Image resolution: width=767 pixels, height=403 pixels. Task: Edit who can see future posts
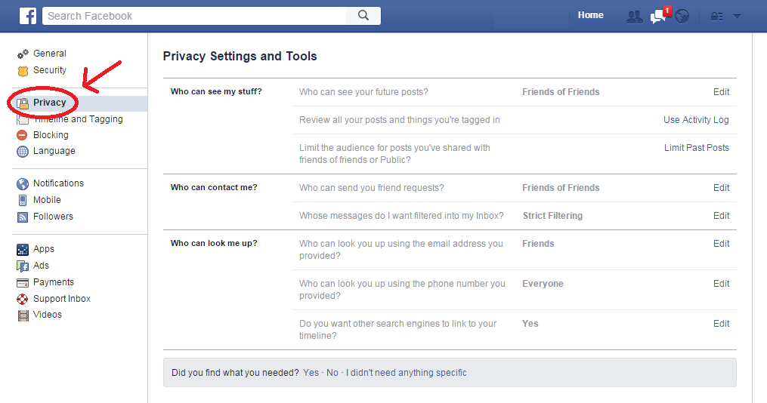tap(721, 92)
